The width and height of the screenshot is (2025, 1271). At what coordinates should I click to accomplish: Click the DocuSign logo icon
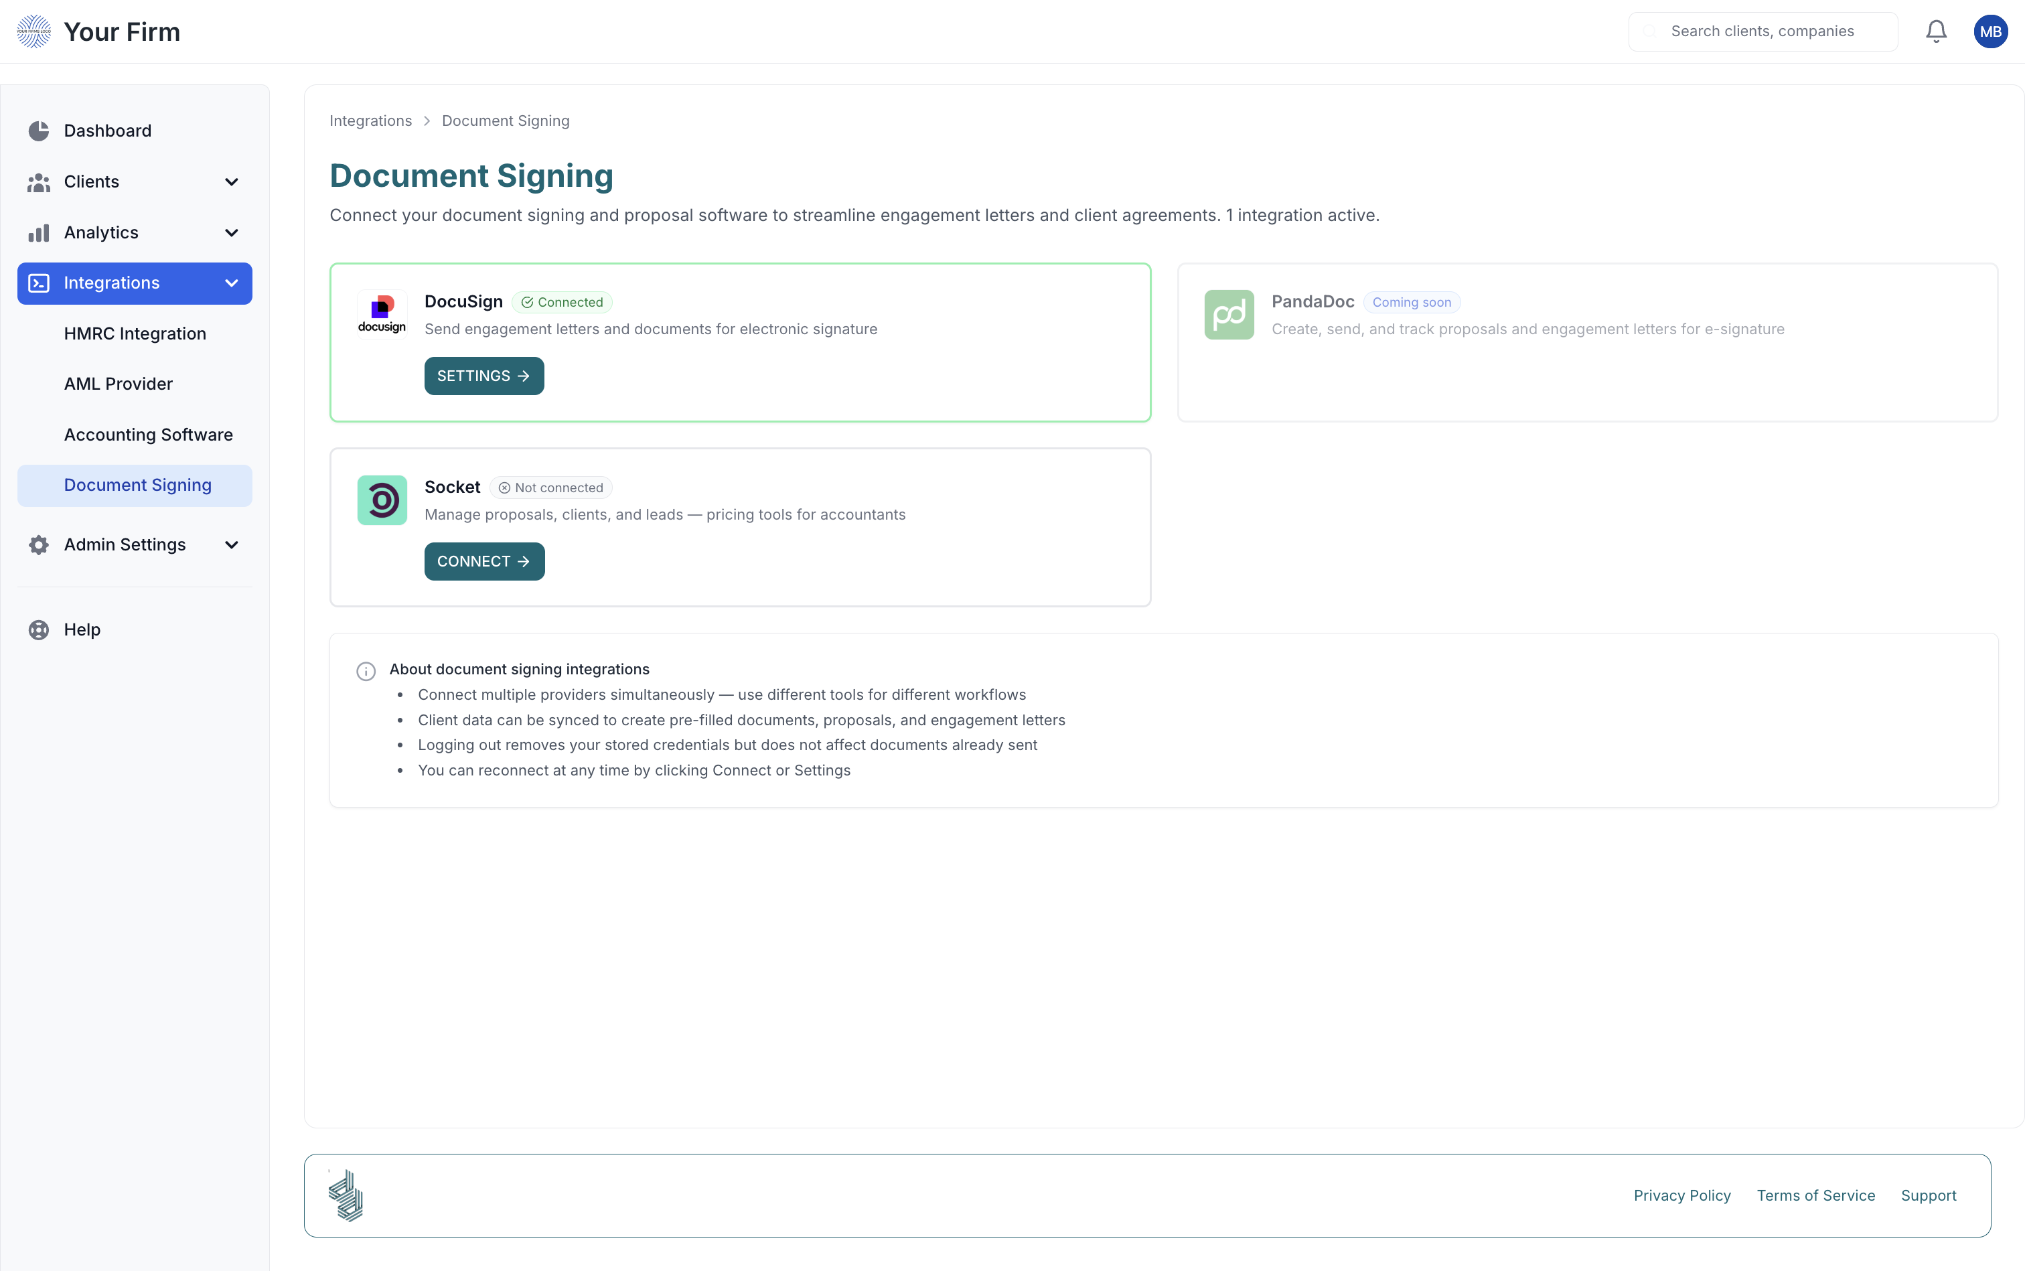click(382, 314)
